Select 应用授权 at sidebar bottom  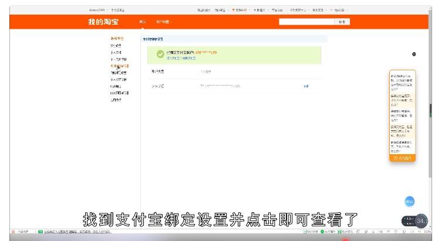(x=116, y=100)
